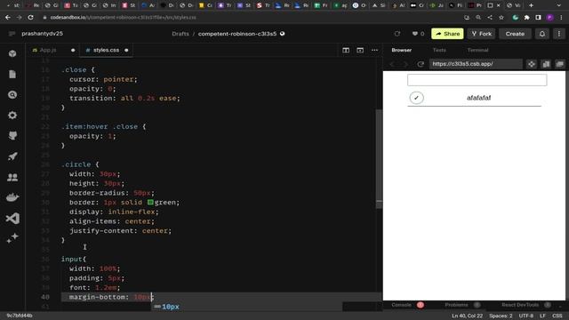The width and height of the screenshot is (569, 320).
Task: Click the text input in the preview
Action: coord(477,80)
